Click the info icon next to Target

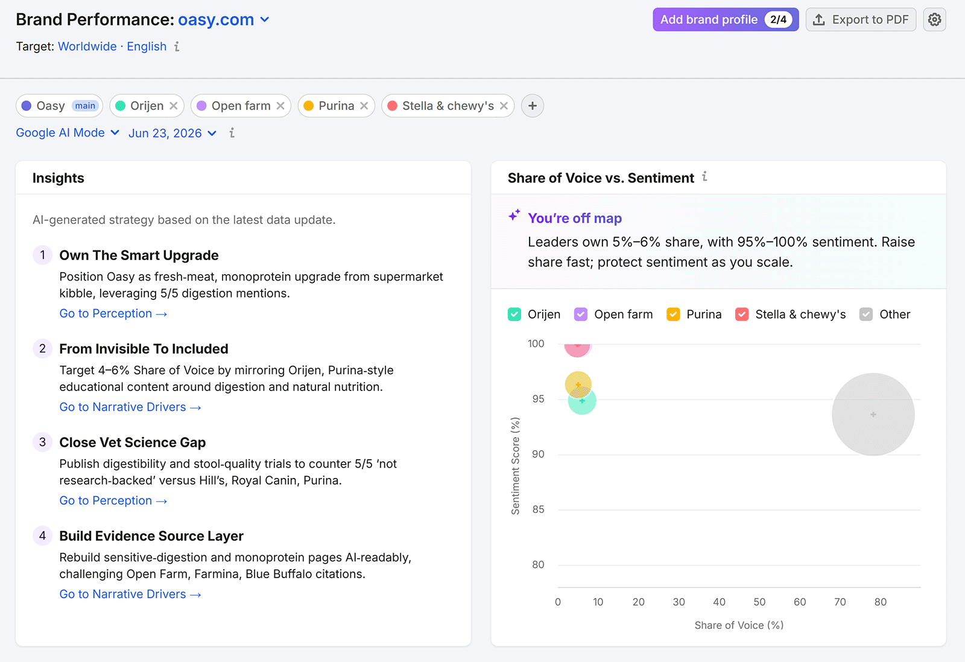(177, 46)
